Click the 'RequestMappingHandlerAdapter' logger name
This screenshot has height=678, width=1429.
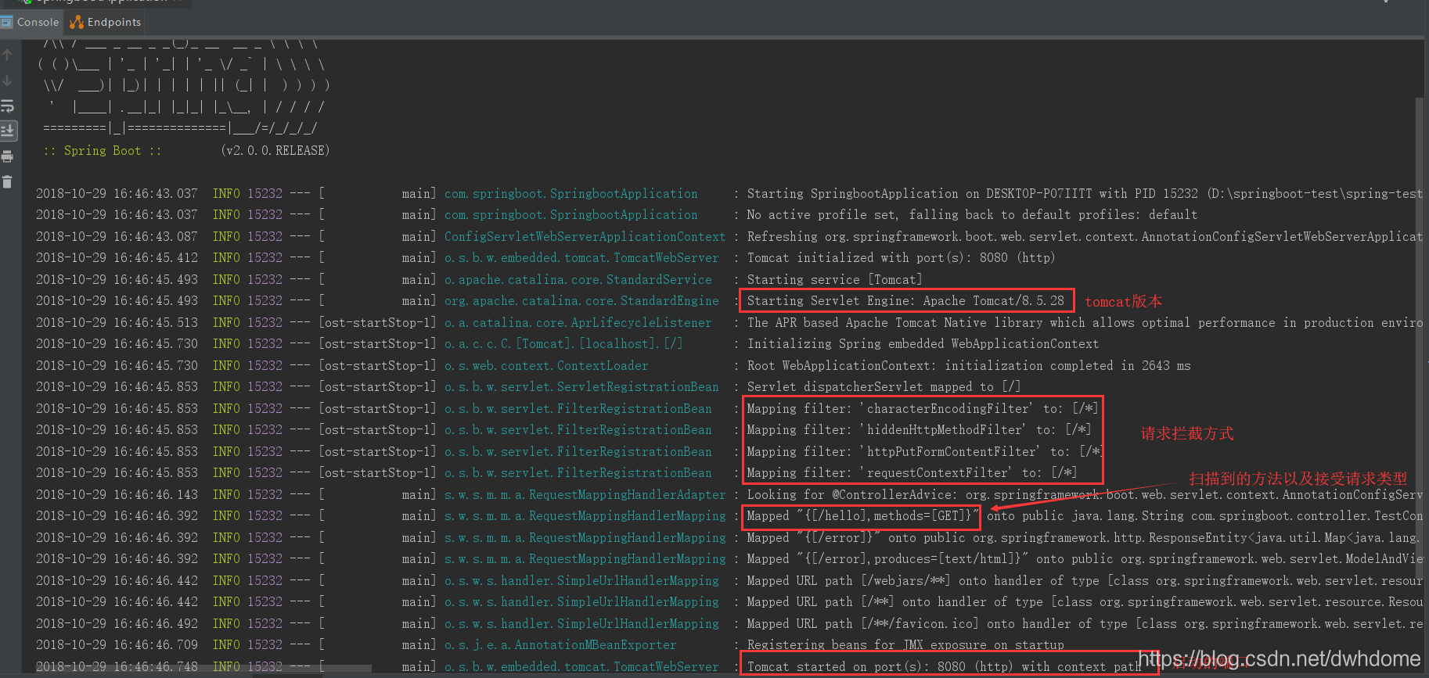(585, 494)
